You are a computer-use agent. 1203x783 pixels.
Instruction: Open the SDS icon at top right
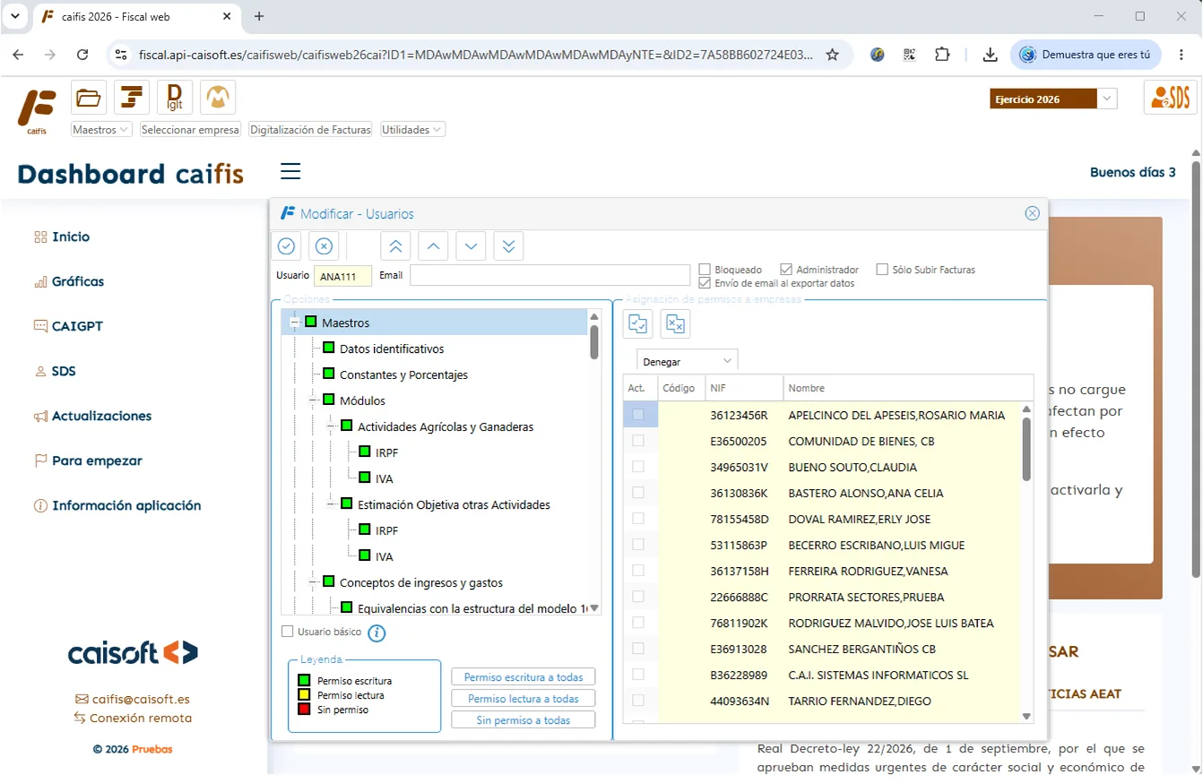tap(1170, 98)
